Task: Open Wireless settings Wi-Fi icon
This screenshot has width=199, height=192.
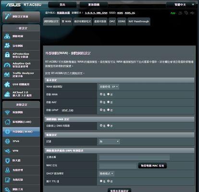Action: pyautogui.click(x=7, y=112)
